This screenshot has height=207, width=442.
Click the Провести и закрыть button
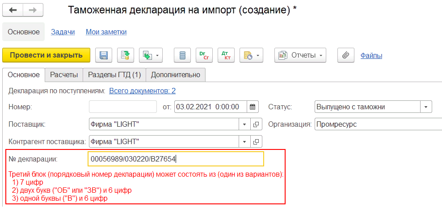coord(46,55)
